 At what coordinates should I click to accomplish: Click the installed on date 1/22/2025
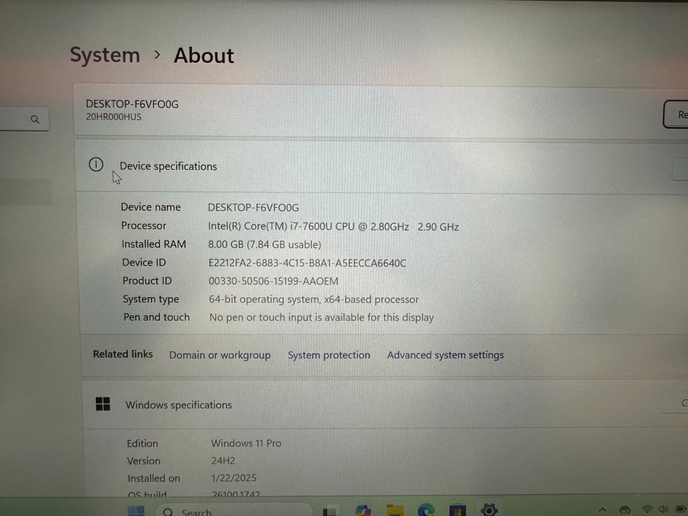click(234, 478)
